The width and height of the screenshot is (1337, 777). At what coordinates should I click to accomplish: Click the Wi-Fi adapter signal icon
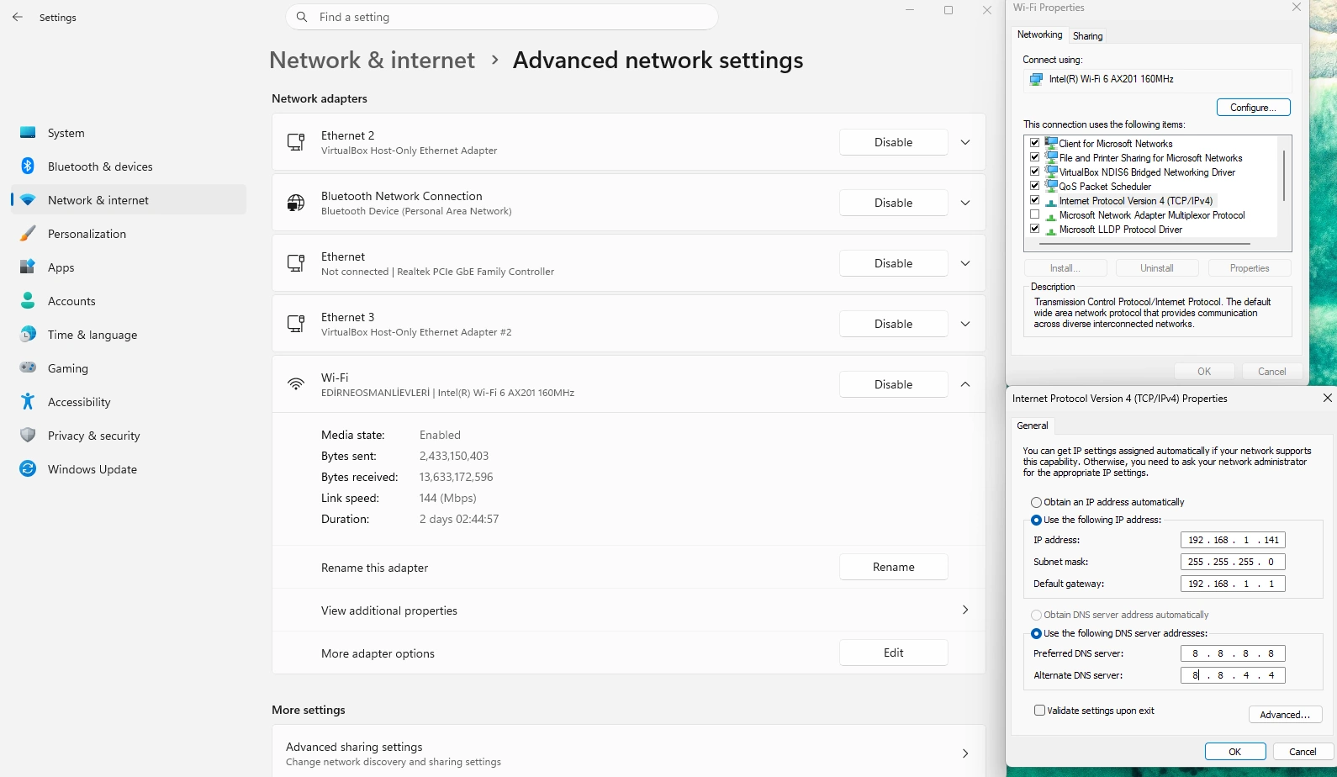click(x=296, y=384)
